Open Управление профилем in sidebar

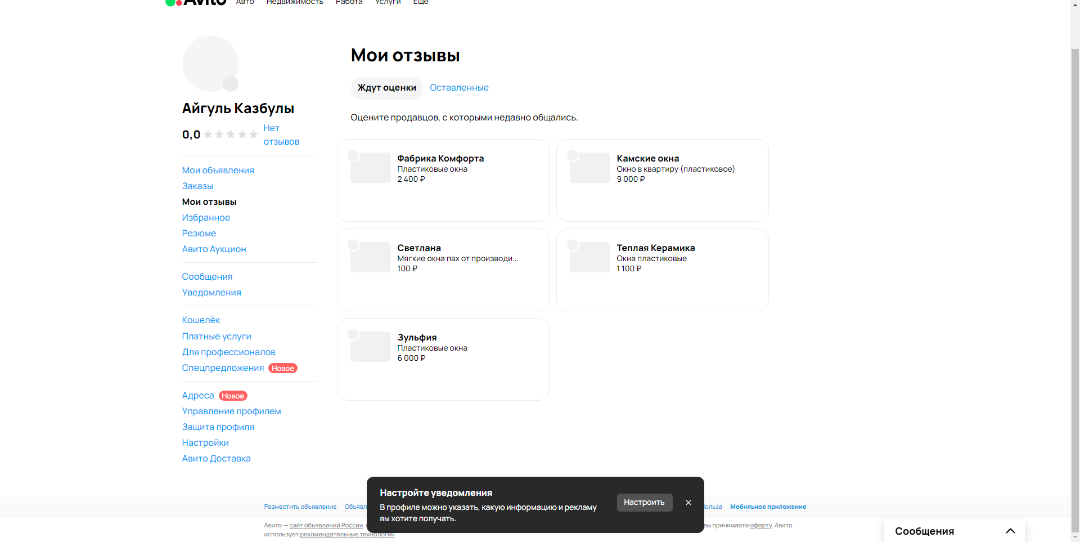pos(231,411)
